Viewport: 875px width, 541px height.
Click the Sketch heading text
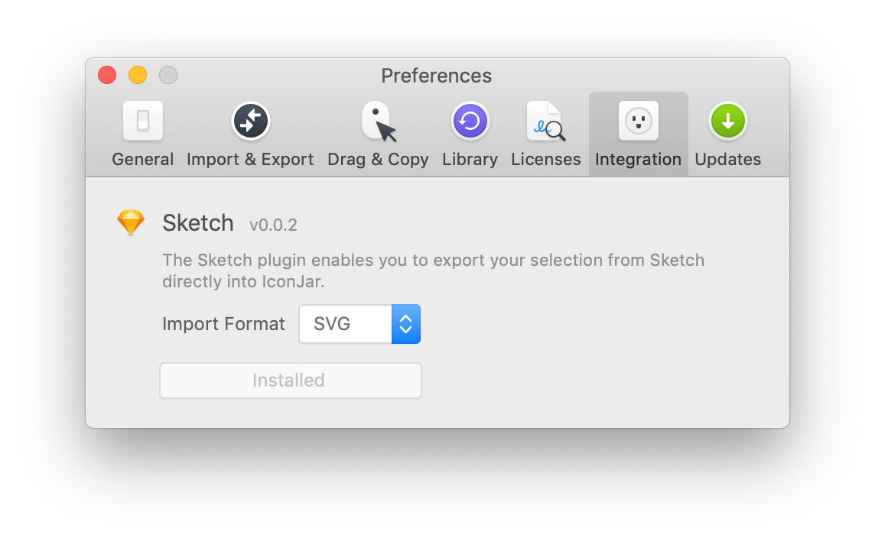click(x=197, y=222)
